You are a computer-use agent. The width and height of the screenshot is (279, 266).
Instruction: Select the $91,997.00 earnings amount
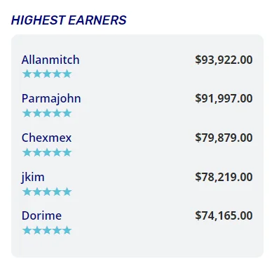click(x=224, y=98)
